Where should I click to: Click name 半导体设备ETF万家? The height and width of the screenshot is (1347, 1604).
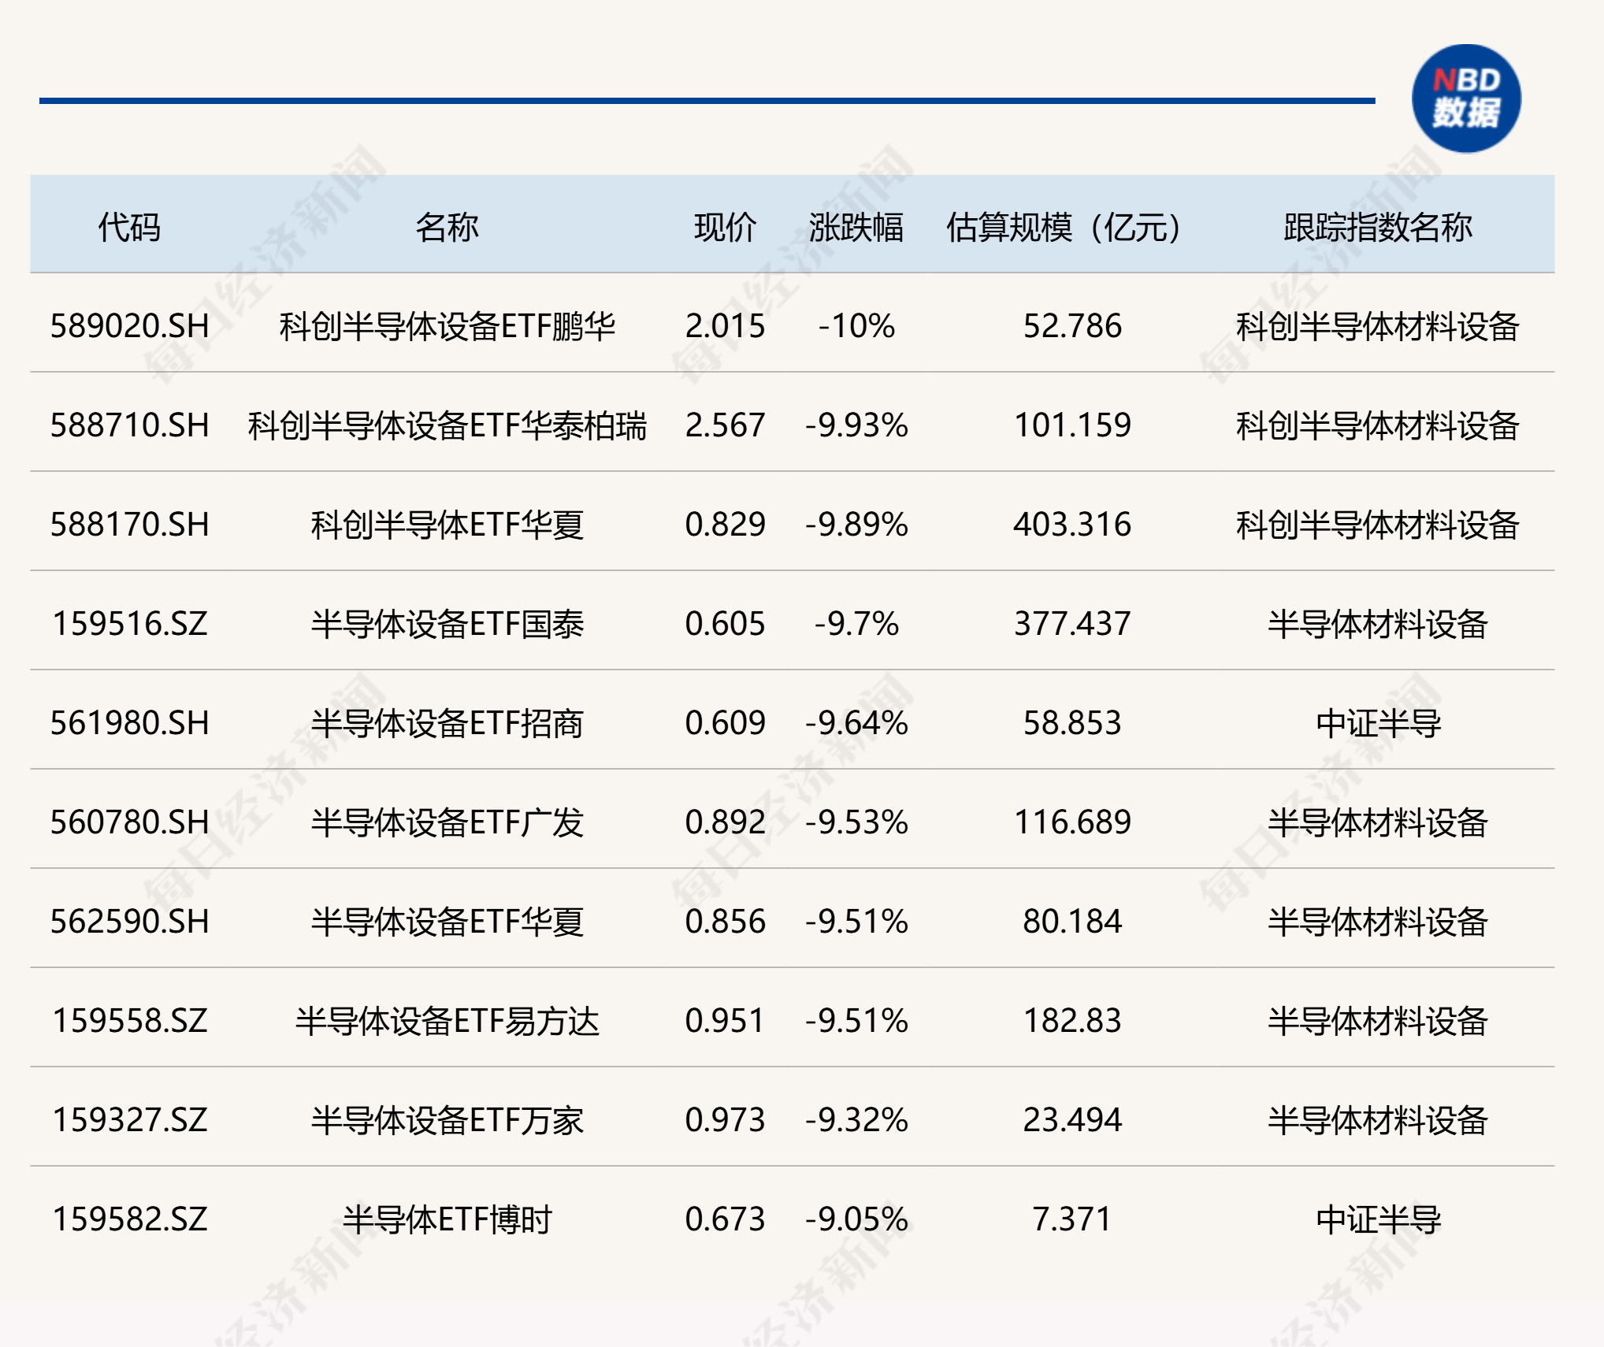447,1120
